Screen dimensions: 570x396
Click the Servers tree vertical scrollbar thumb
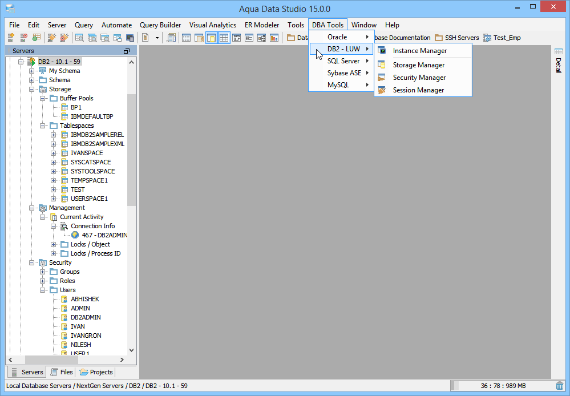131,150
